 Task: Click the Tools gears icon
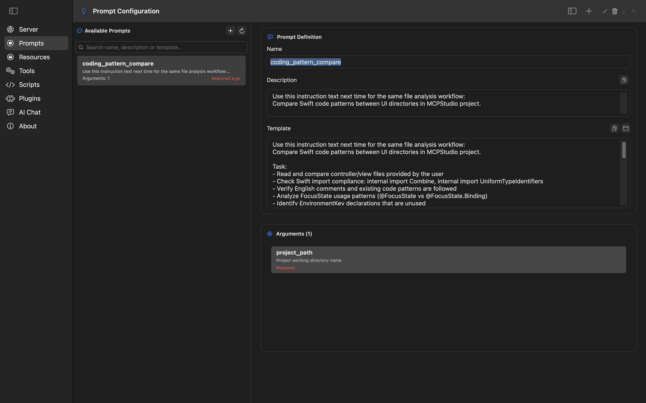pyautogui.click(x=10, y=71)
